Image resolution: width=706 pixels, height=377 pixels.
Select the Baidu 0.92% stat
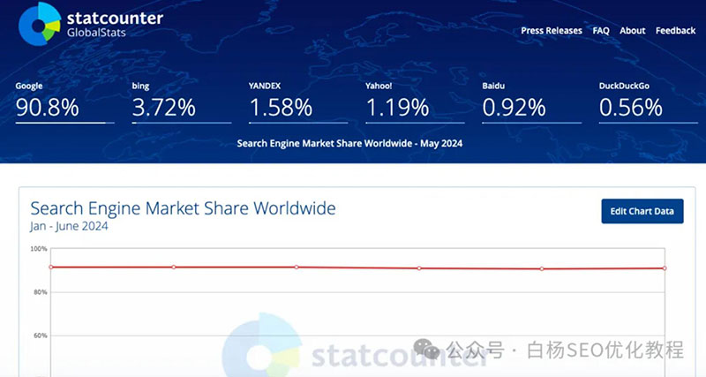(532, 102)
